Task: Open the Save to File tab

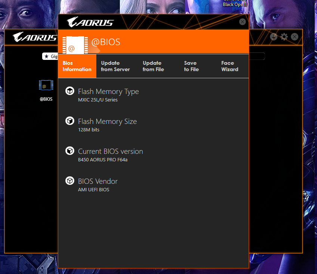Action: point(191,66)
